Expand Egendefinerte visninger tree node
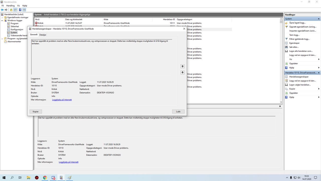 tap(2, 17)
